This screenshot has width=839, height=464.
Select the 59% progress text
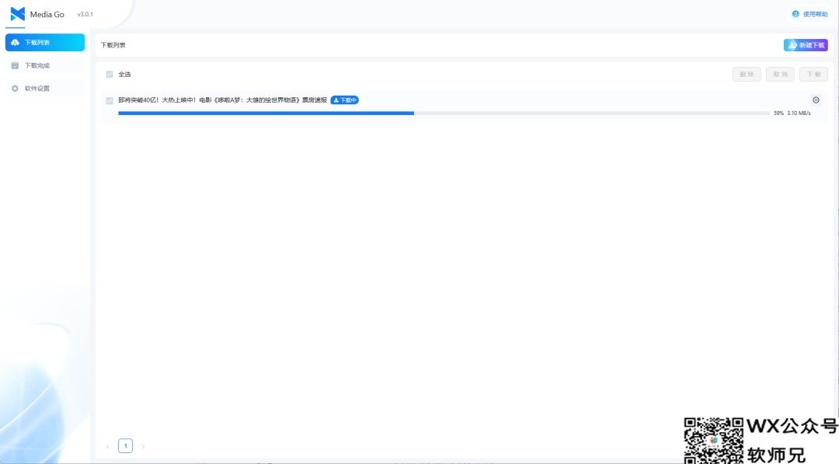click(778, 113)
